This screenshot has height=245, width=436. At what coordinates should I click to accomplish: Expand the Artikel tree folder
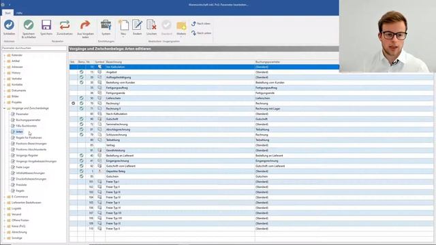point(5,61)
